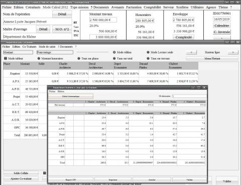The height and width of the screenshot is (185, 241).
Task: Click the right arrow button beside Hauteur ligne
Action: coord(233,52)
